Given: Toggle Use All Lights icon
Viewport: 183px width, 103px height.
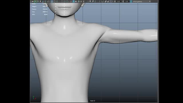Looking at the screenshot, I should point(83,1).
